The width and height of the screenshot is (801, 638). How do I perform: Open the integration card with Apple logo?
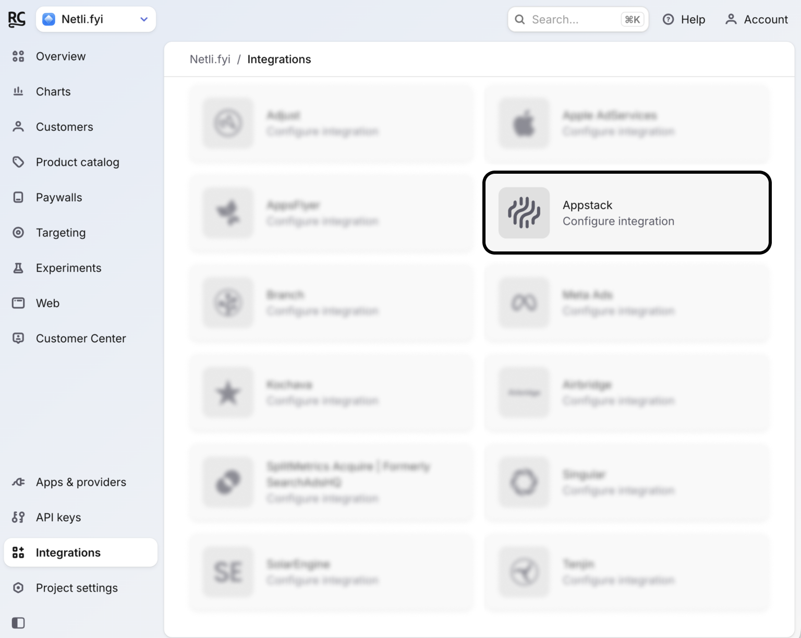coord(627,124)
